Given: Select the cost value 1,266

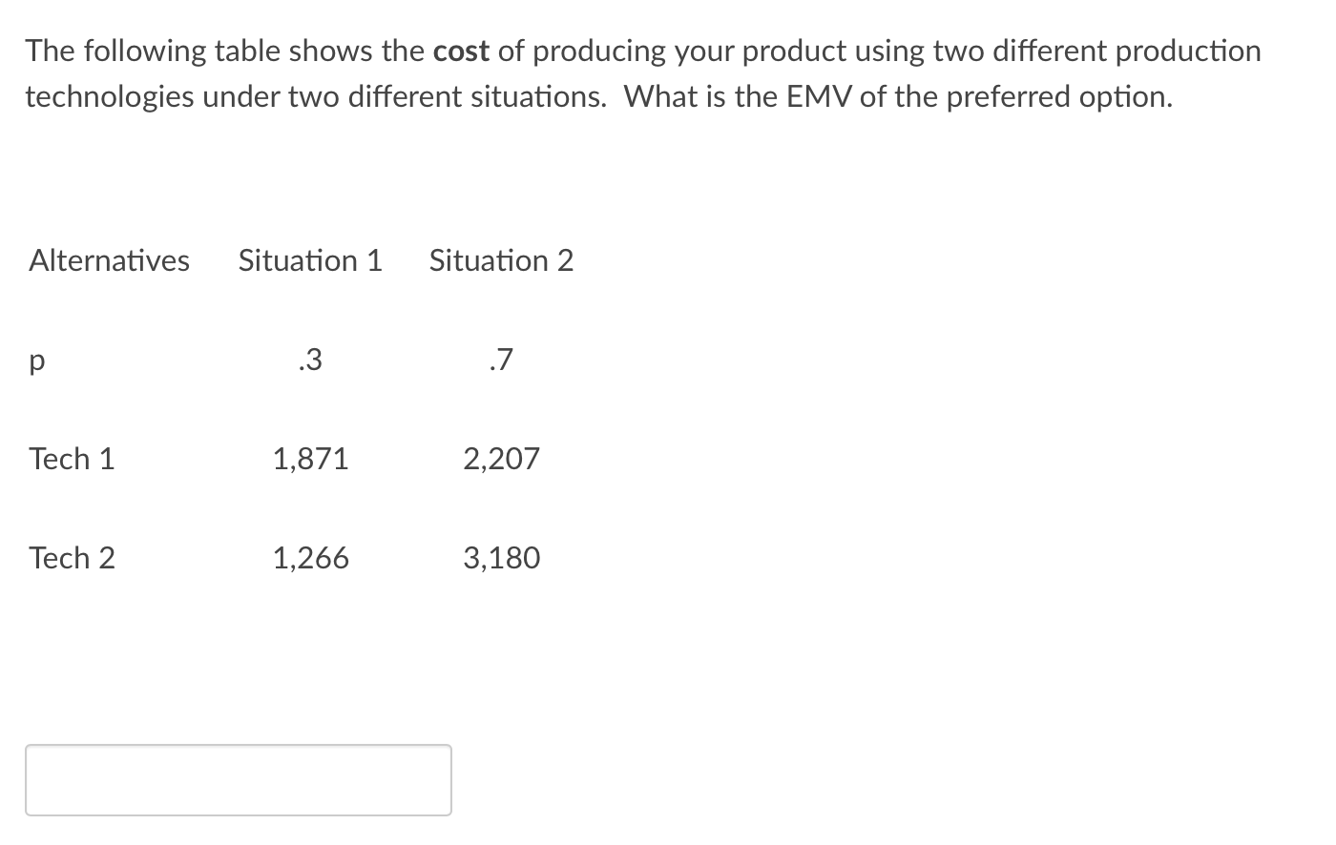Looking at the screenshot, I should [310, 558].
